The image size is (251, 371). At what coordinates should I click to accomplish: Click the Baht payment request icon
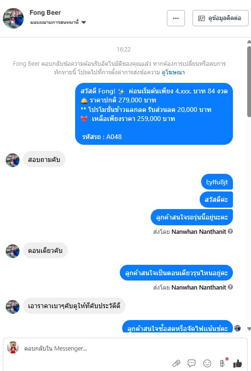(x=222, y=363)
